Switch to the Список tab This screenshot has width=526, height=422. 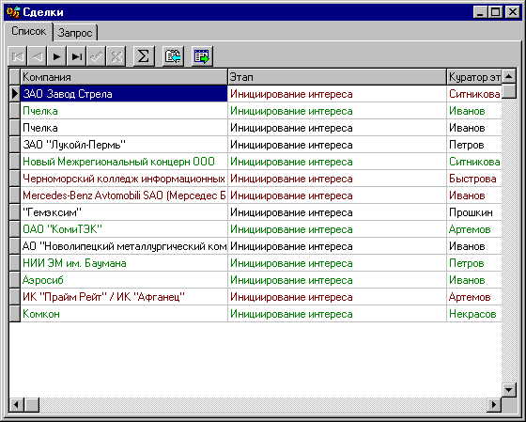28,32
